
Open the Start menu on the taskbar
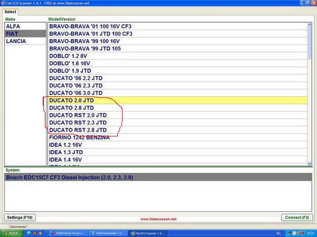pos(12,232)
